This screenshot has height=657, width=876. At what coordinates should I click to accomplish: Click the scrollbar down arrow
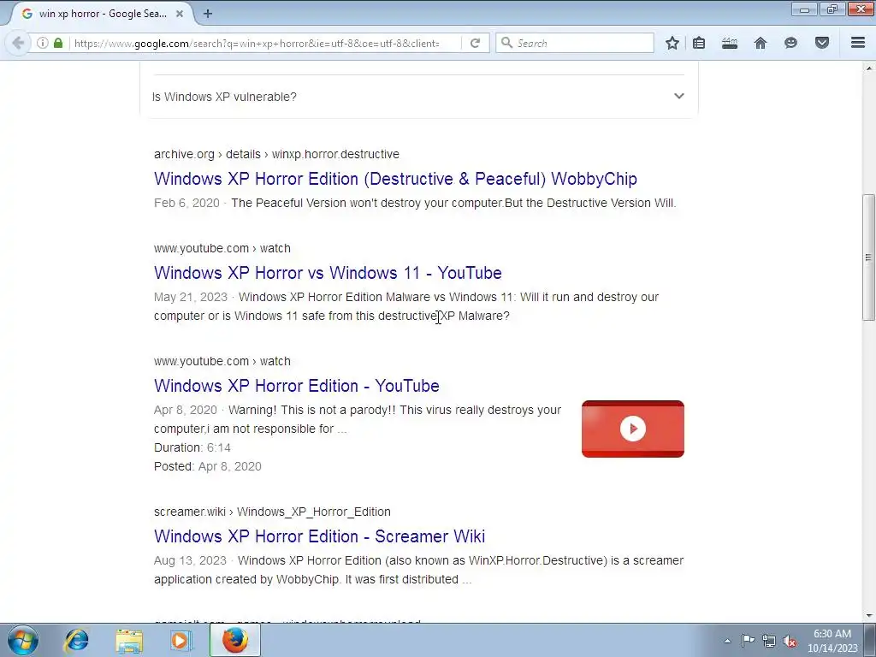click(x=868, y=616)
